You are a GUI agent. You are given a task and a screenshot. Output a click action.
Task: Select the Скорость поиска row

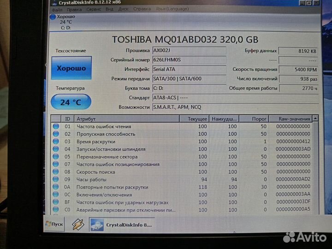pos(182,172)
